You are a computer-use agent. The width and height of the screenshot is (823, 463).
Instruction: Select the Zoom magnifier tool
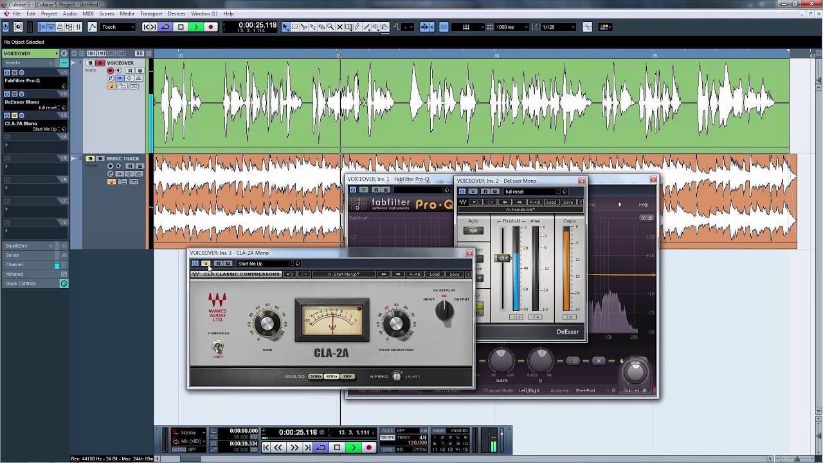(x=330, y=27)
